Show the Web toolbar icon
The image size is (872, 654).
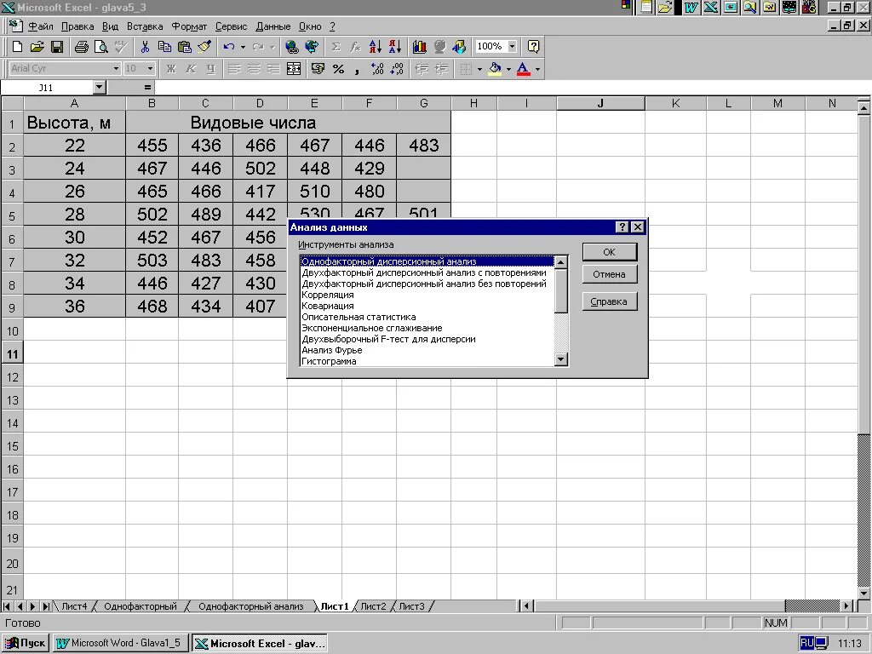pos(312,47)
